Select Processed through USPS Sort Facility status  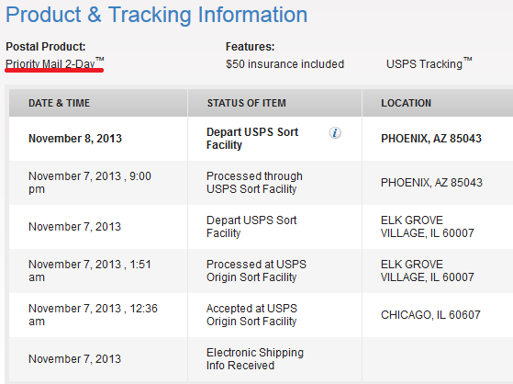pos(254,183)
